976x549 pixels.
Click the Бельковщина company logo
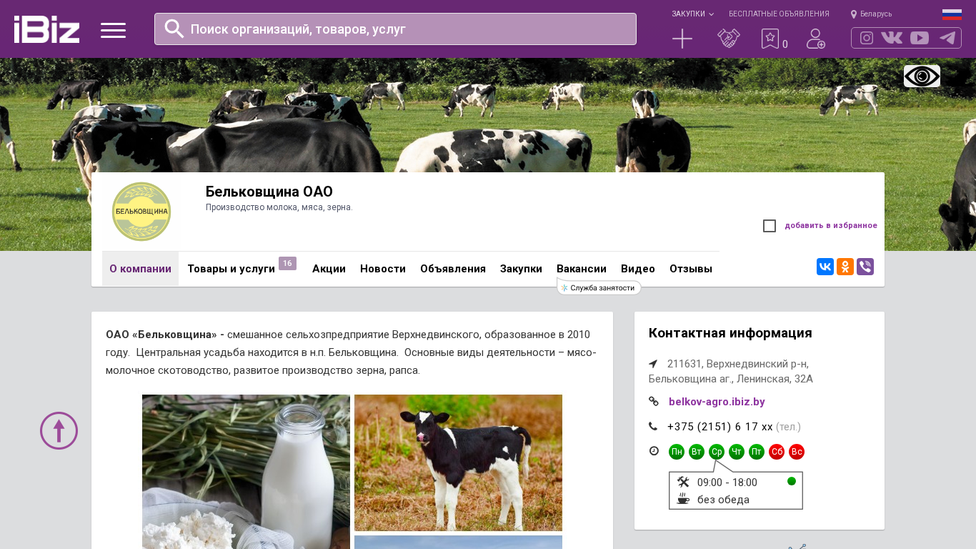pos(141,212)
